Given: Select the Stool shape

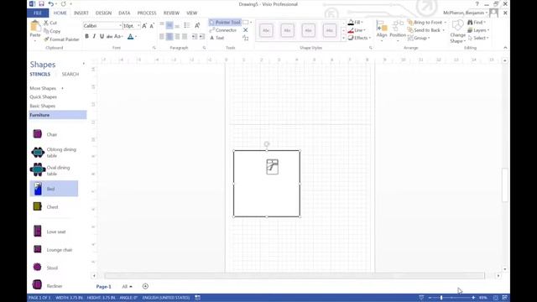Looking at the screenshot, I should [44, 268].
